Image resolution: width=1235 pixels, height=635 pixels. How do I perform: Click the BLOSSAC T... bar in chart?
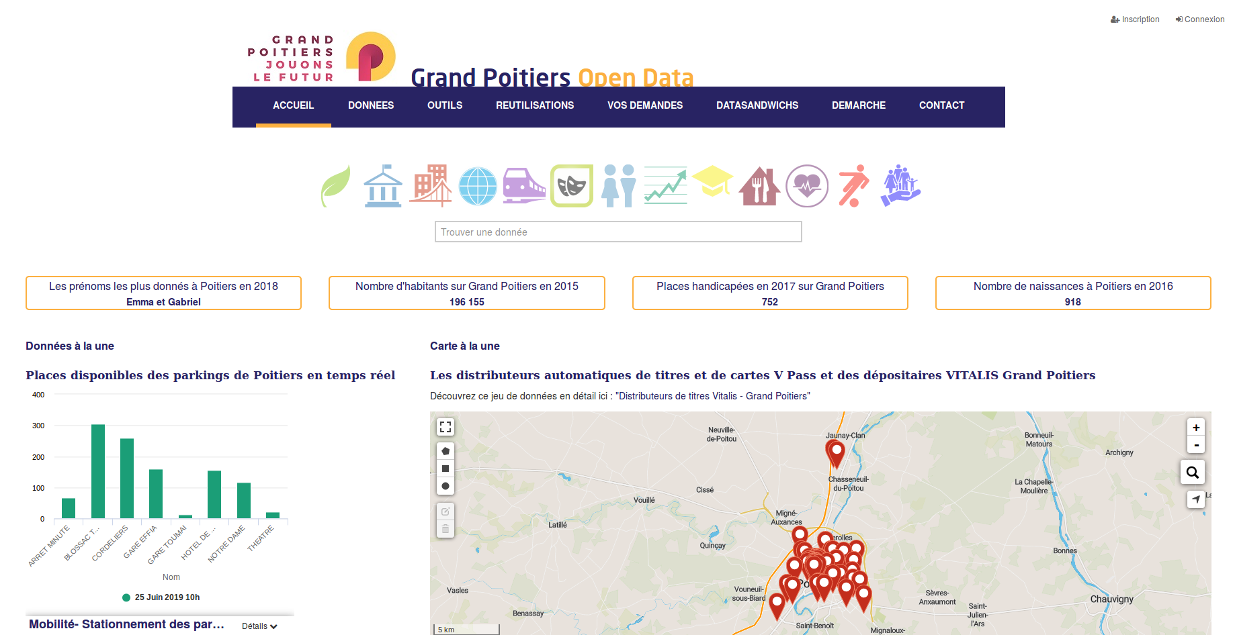(98, 471)
